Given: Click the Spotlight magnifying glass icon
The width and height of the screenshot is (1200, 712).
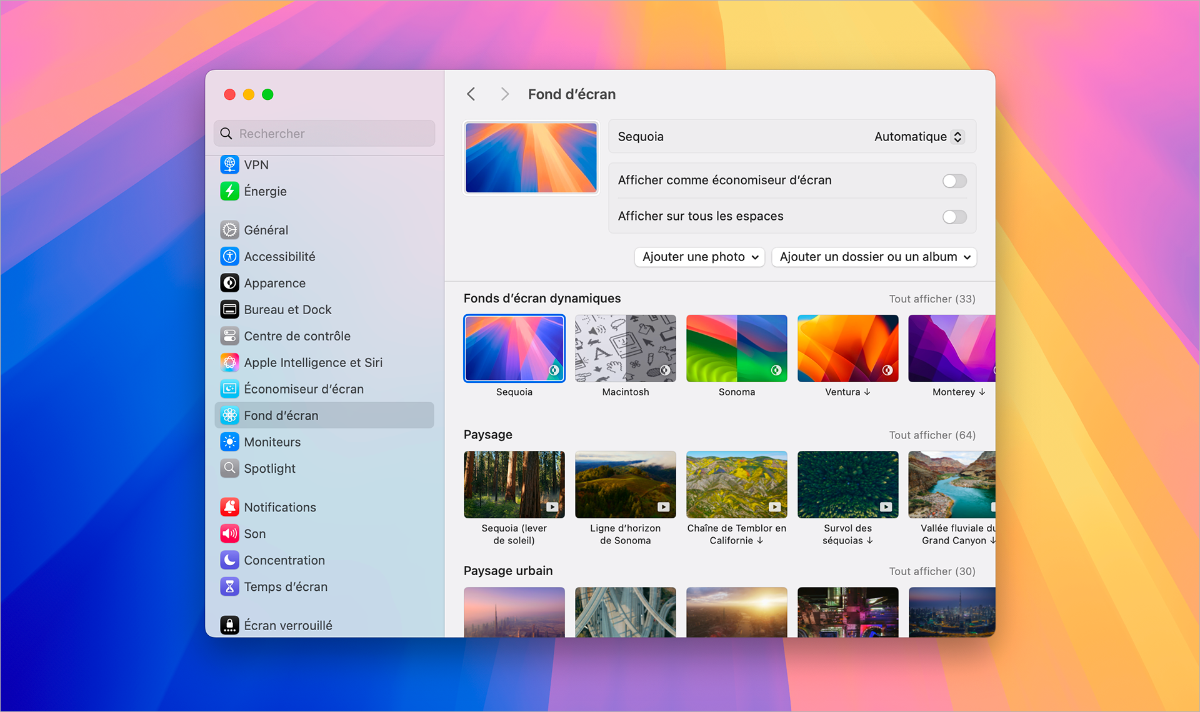Looking at the screenshot, I should click(230, 468).
